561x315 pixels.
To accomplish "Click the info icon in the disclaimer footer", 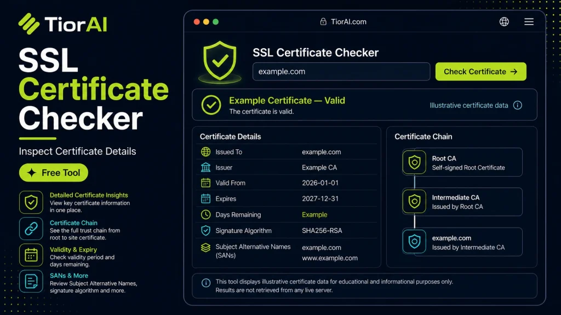I will pyautogui.click(x=206, y=283).
